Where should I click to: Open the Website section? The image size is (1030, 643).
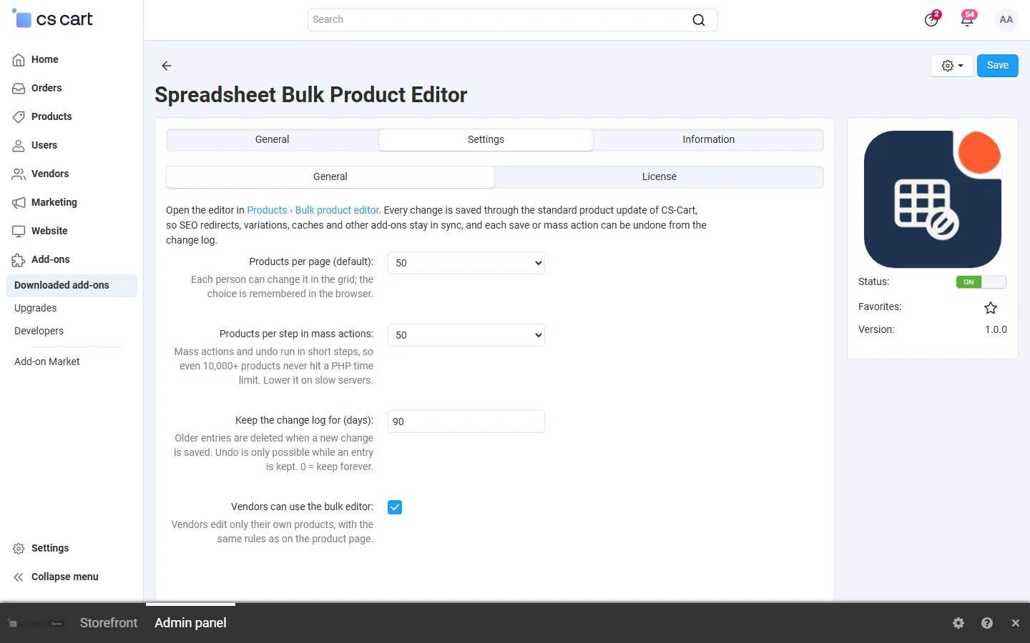[49, 231]
